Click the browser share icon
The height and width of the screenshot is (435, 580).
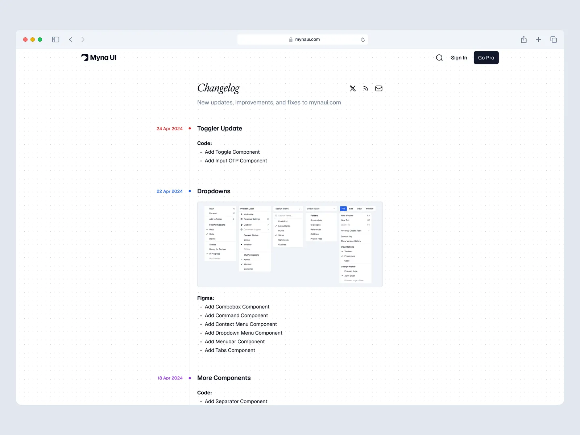coord(524,40)
